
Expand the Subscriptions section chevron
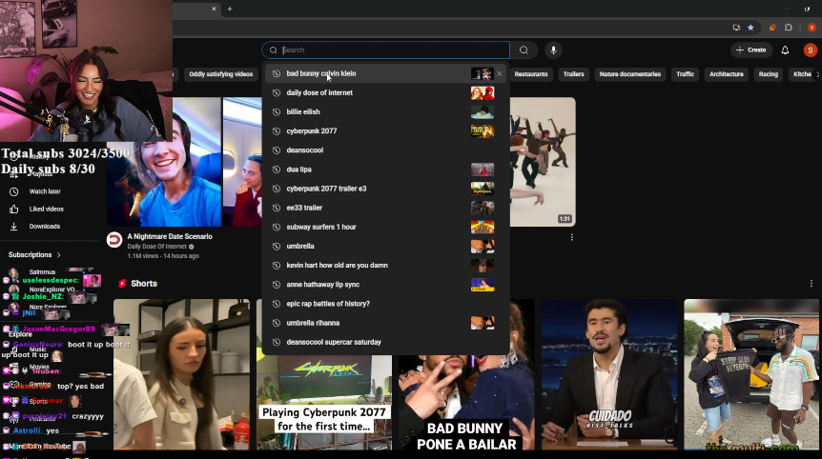tap(58, 255)
